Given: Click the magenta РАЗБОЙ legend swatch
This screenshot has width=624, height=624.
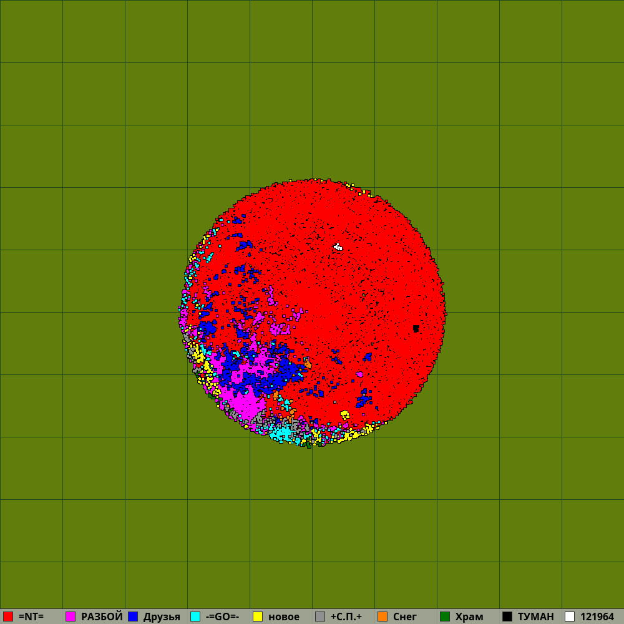Looking at the screenshot, I should [x=71, y=617].
